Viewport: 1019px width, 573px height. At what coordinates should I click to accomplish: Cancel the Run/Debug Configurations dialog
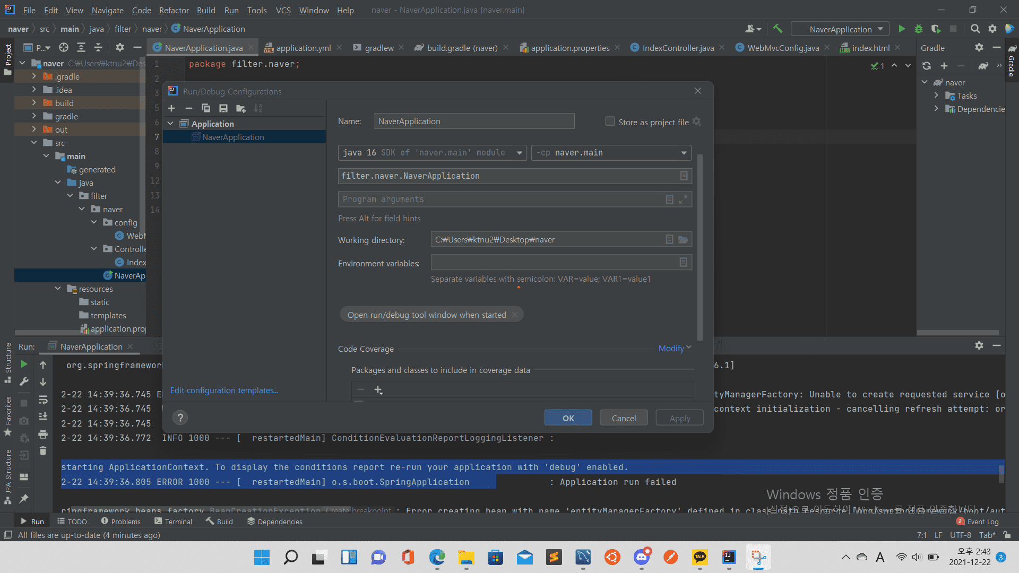pyautogui.click(x=624, y=418)
